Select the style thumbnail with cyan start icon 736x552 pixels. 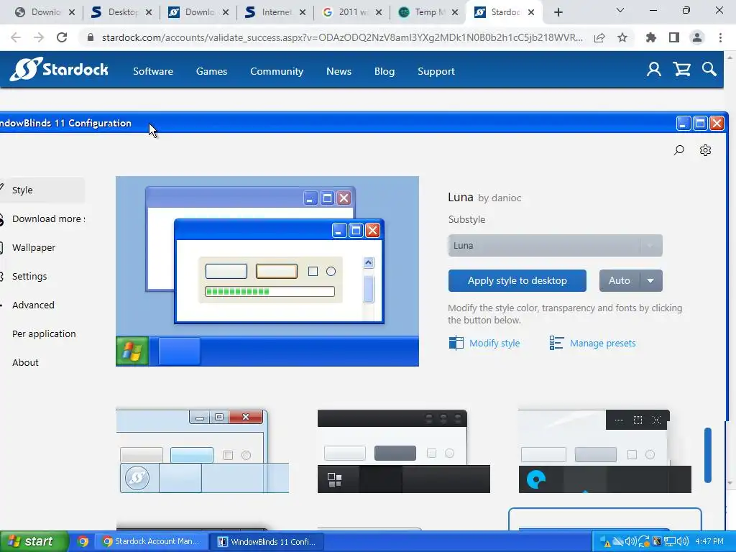[604, 451]
